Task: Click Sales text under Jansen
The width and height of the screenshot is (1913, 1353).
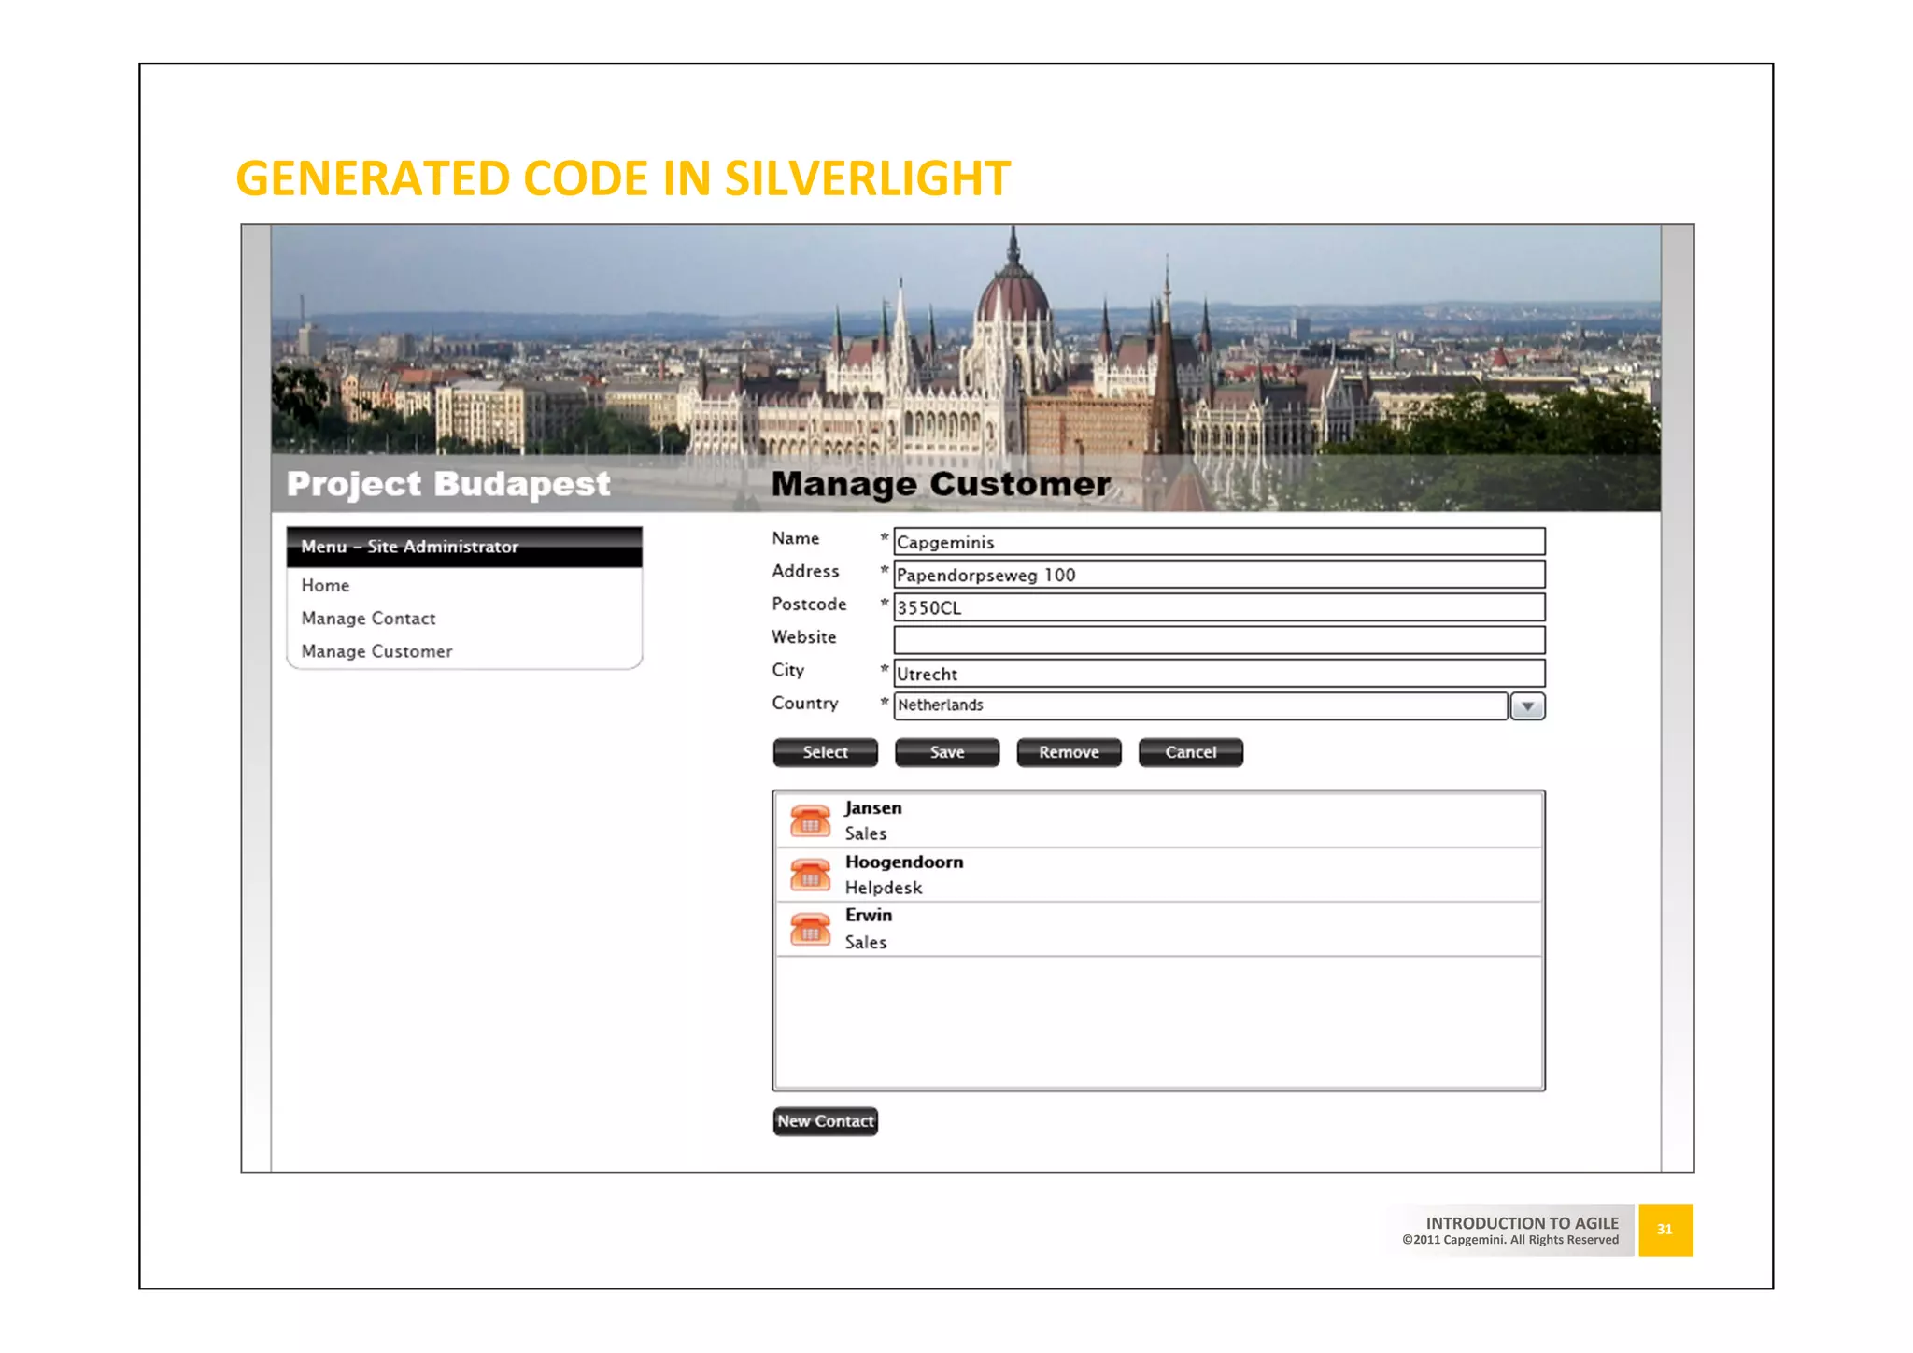Action: coord(866,833)
